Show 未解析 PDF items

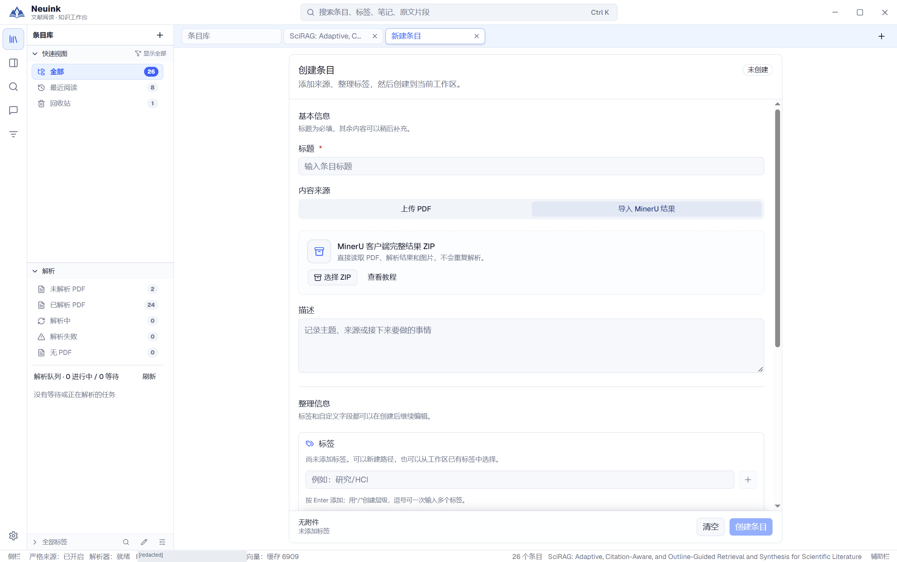[x=97, y=289]
